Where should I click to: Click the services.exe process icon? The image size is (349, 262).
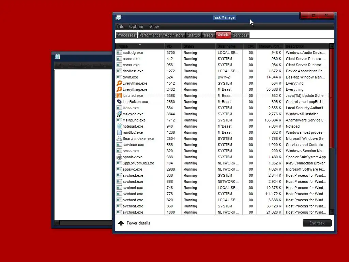click(x=119, y=144)
